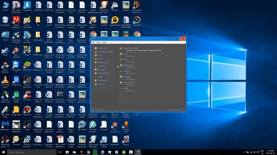Viewport: 277px width, 155px height.
Task: Click the RAM heading in summary pane
Action: (125, 59)
